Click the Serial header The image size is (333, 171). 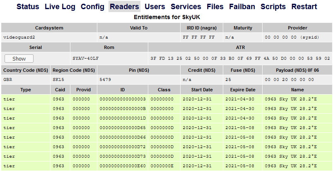click(36, 47)
